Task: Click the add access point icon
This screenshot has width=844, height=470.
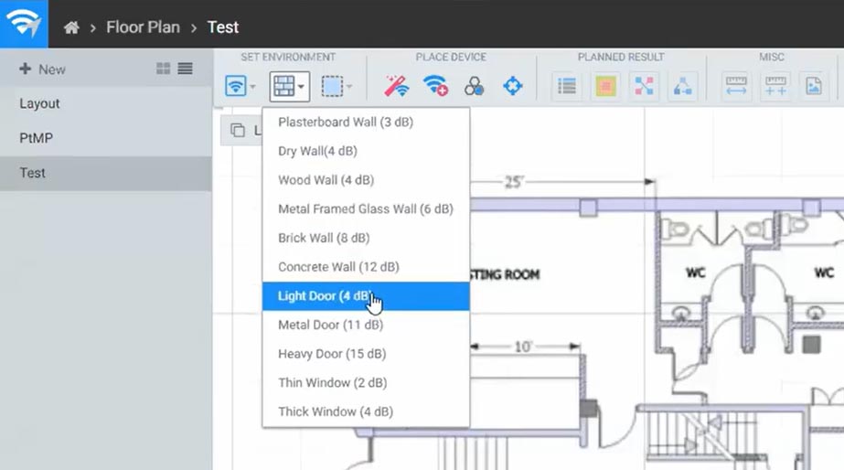Action: tap(435, 86)
